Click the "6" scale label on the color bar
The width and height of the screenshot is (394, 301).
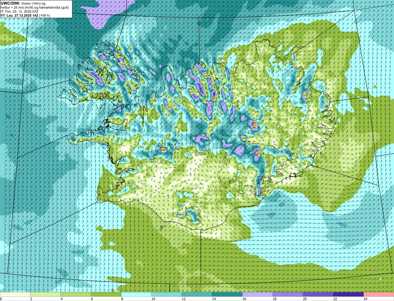coord(92,299)
